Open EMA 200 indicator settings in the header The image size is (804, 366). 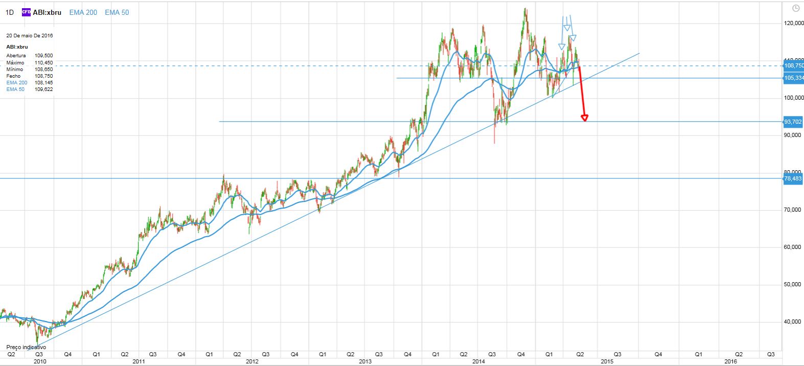tap(83, 12)
